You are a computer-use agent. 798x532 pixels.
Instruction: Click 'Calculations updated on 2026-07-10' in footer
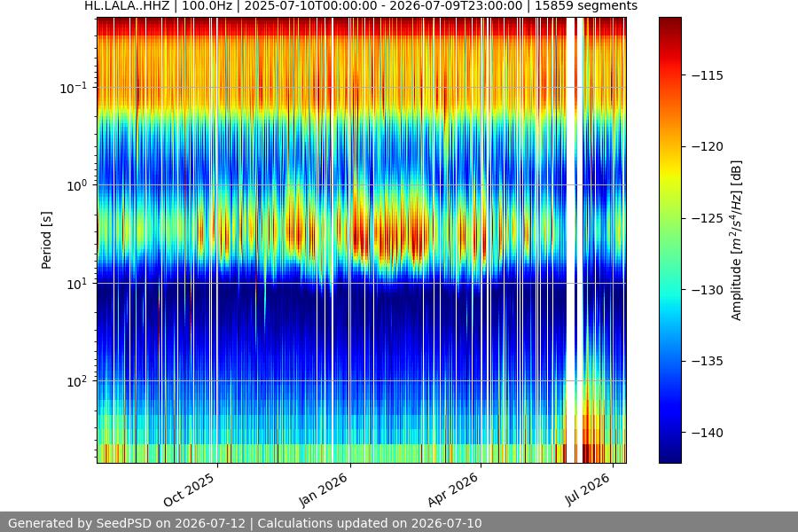(x=370, y=523)
